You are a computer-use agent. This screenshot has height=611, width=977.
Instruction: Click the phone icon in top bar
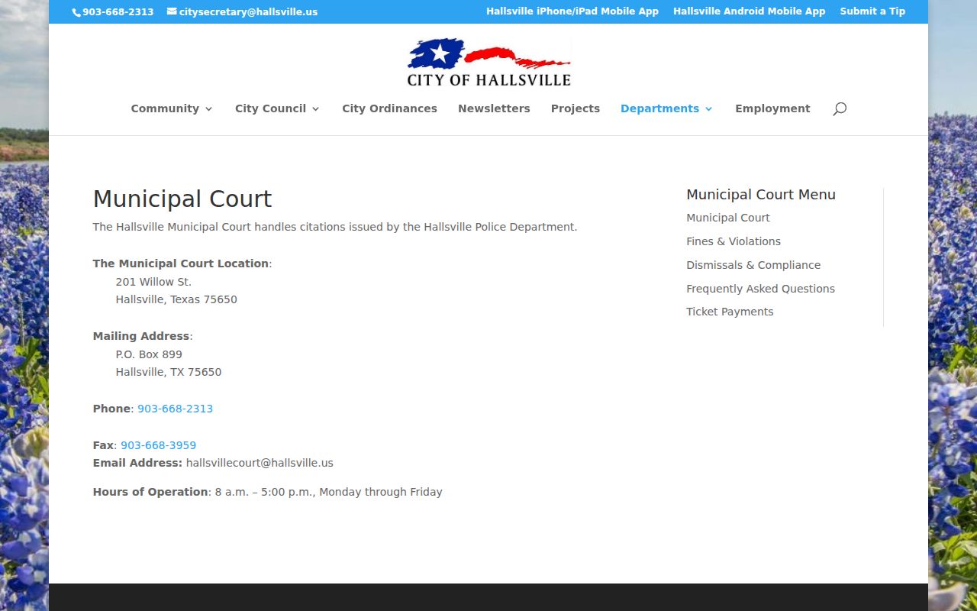[x=76, y=12]
